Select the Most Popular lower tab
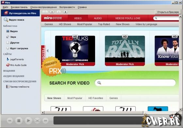The width and height of the screenshot is (183, 128). tap(75, 98)
